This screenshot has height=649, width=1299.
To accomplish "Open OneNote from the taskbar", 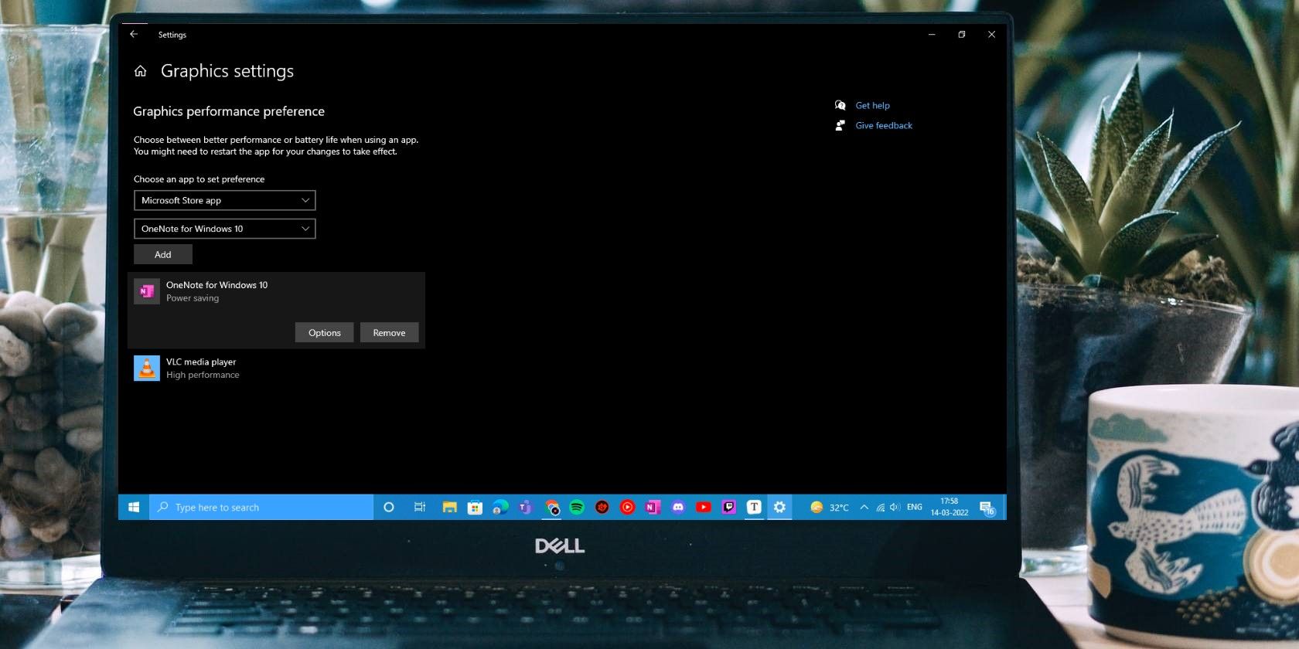I will 653,507.
